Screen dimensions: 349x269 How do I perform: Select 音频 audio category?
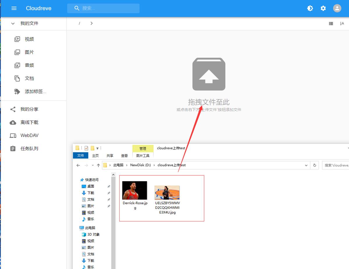coord(29,65)
